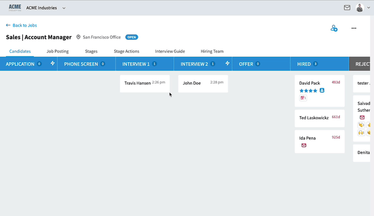The image size is (374, 216).
Task: Select the Hiring Team tab
Action: [x=212, y=51]
